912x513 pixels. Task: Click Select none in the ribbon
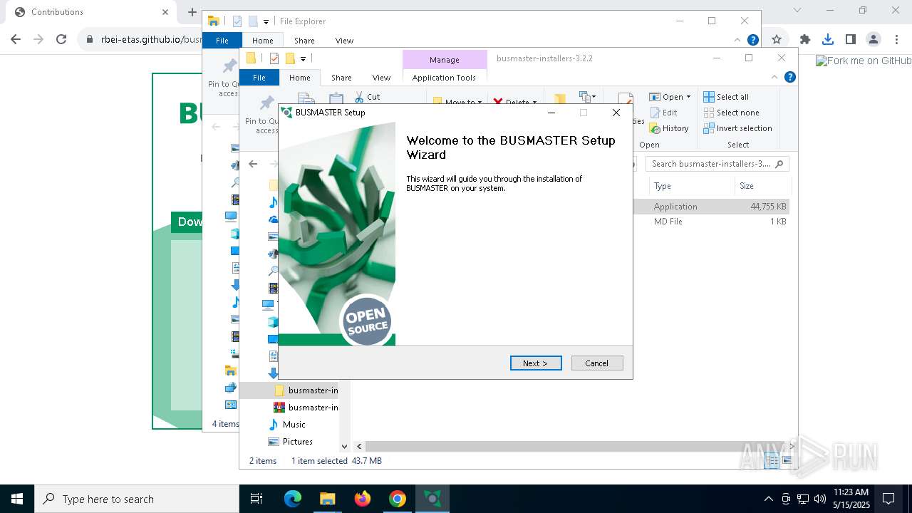click(731, 113)
